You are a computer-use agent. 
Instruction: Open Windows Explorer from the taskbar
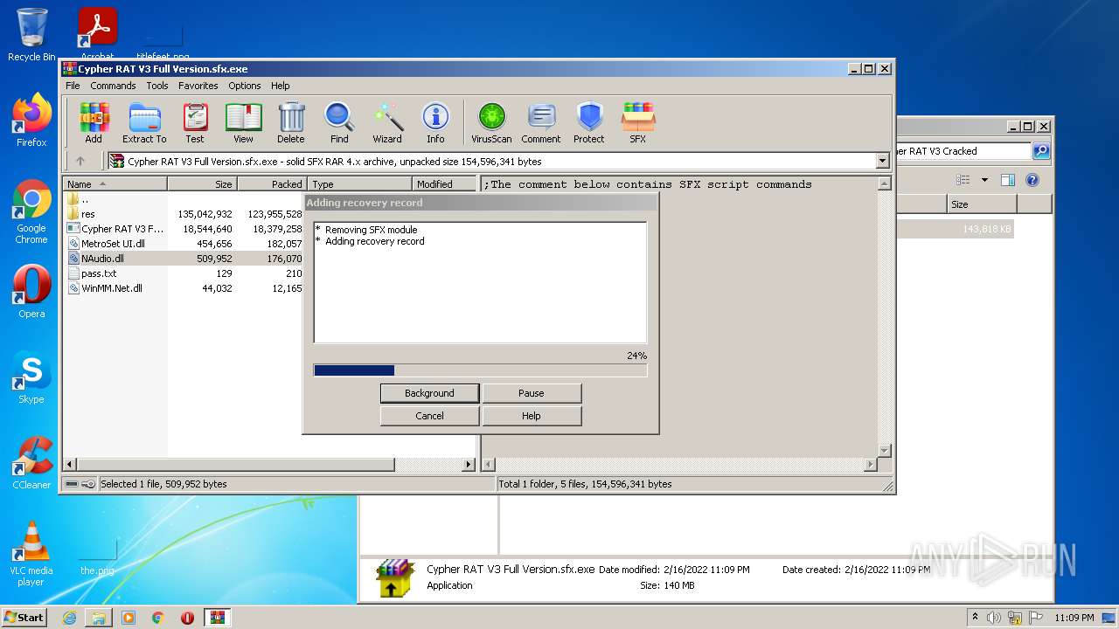coord(99,618)
